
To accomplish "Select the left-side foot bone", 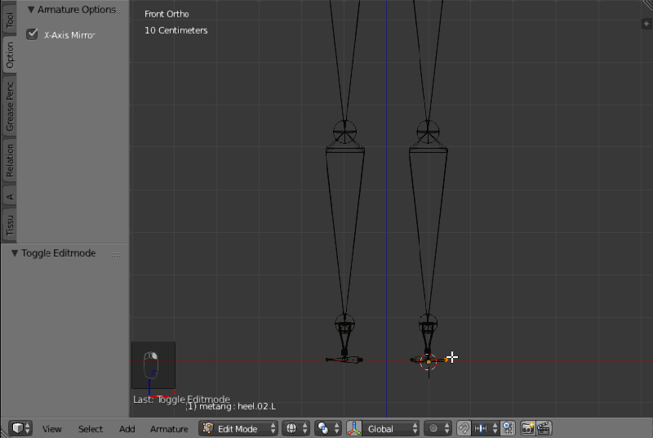I will coord(344,360).
